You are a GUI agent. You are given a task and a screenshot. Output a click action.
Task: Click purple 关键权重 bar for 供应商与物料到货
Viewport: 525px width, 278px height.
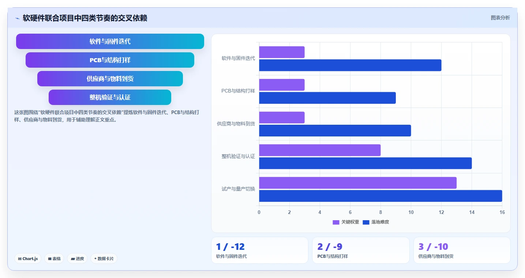pos(282,117)
